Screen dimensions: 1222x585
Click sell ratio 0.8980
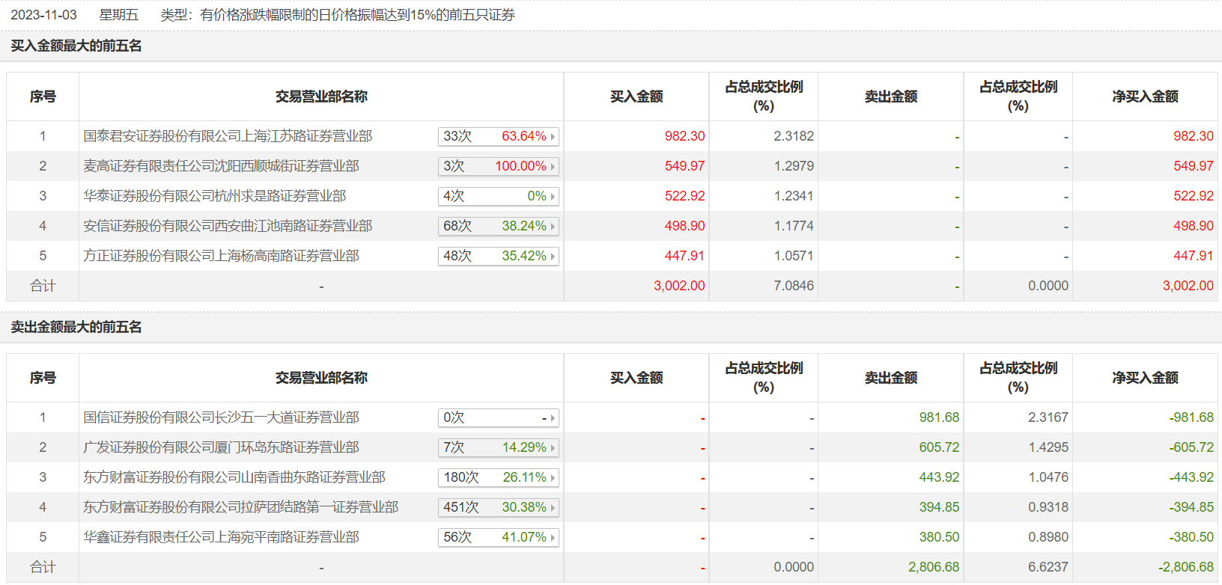1048,537
